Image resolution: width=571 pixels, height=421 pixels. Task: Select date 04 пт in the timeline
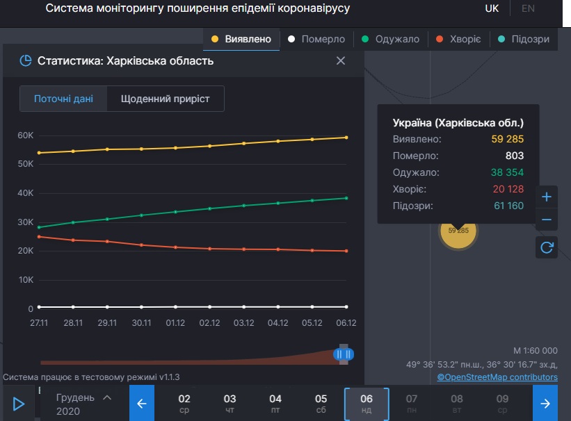[275, 403]
